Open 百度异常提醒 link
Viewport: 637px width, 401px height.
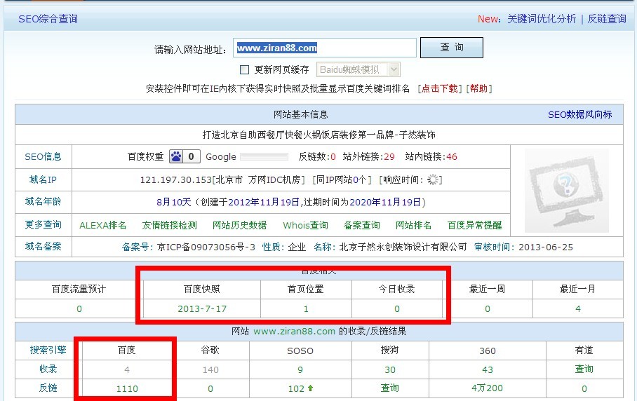(x=474, y=225)
